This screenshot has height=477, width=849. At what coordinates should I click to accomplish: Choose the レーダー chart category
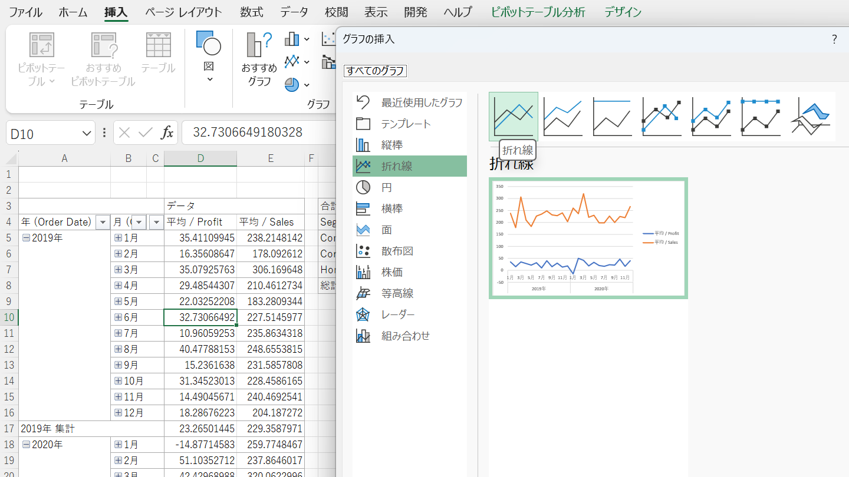(410, 314)
